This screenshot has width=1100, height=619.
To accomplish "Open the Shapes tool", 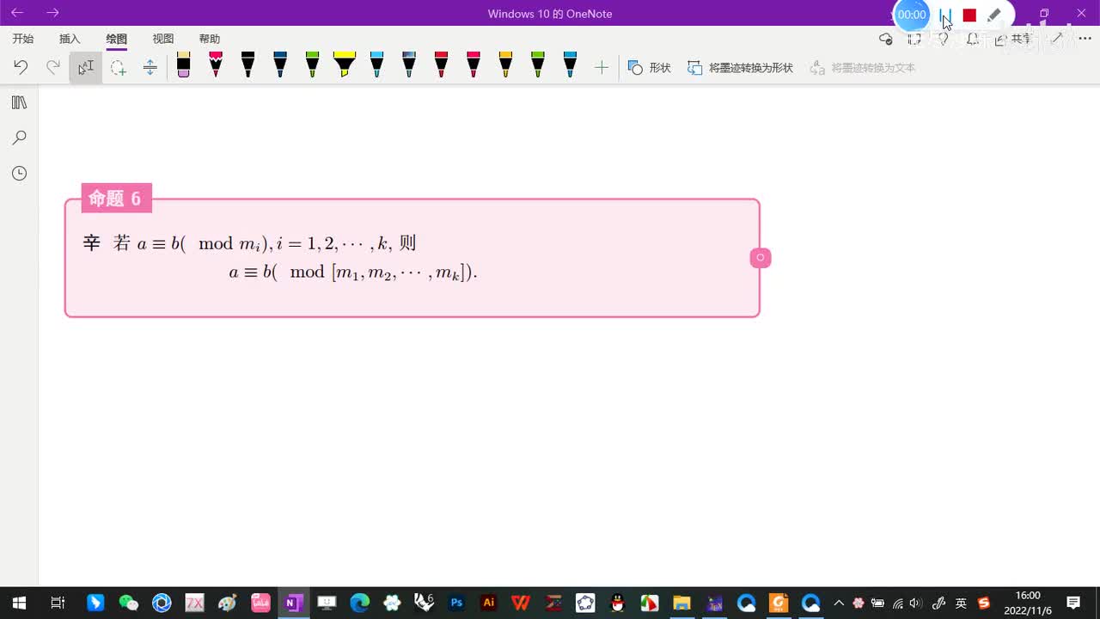I will click(x=650, y=67).
